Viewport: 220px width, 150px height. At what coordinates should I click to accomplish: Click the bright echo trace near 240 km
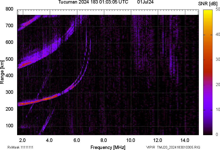38,101
